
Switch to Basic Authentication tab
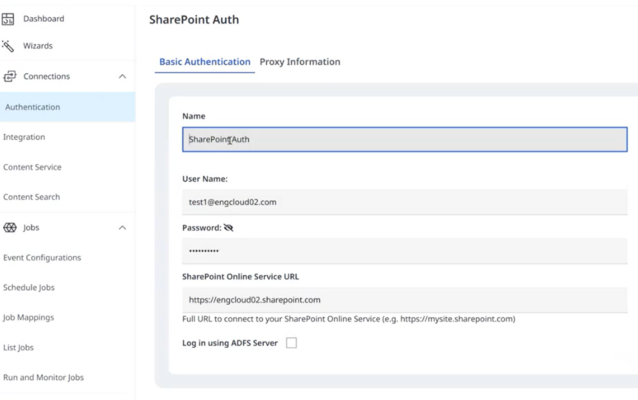coord(205,62)
